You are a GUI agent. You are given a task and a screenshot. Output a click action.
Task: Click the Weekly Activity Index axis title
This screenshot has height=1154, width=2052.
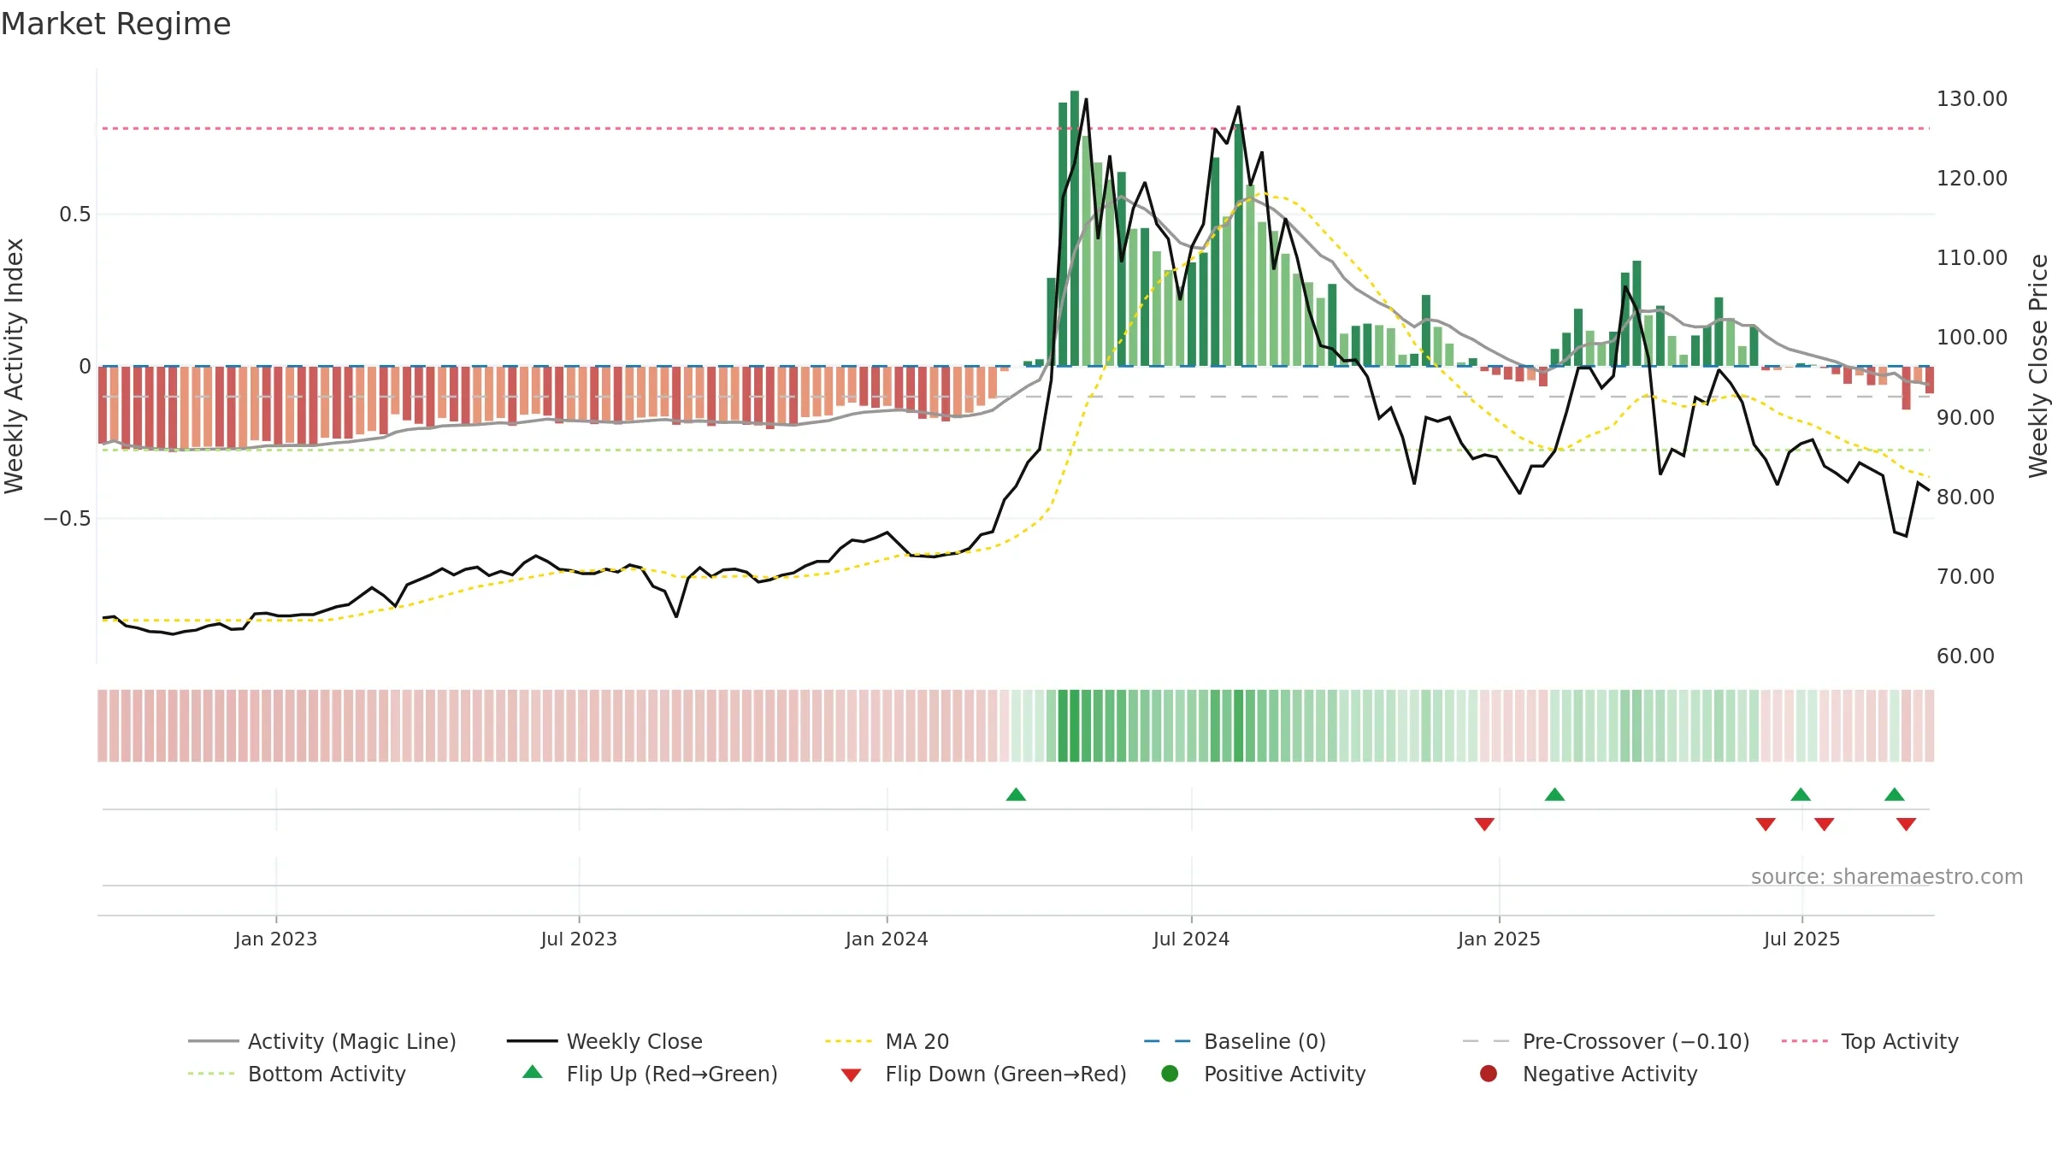[x=15, y=366]
